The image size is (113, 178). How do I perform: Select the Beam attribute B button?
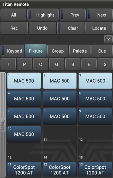[x=73, y=64]
